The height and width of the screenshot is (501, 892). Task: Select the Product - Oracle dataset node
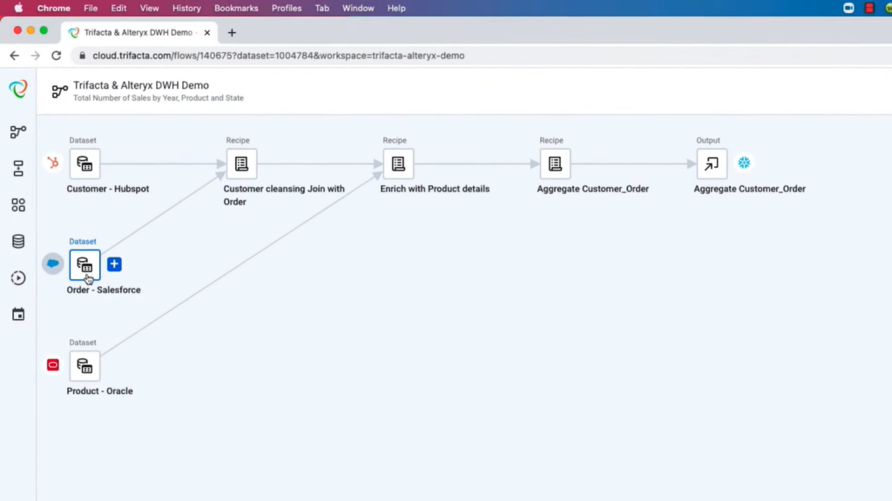(84, 364)
